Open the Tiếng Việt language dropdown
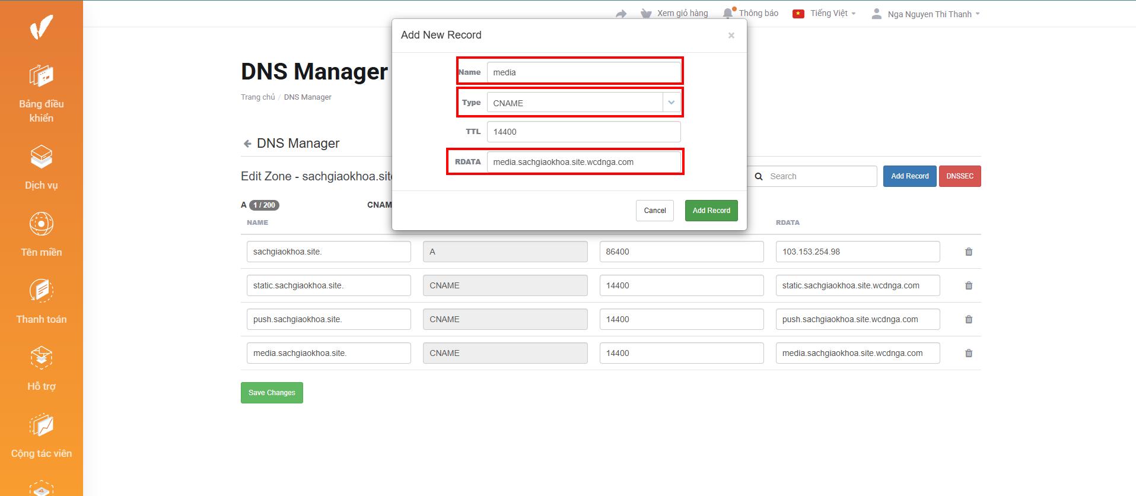The width and height of the screenshot is (1136, 496). click(825, 13)
